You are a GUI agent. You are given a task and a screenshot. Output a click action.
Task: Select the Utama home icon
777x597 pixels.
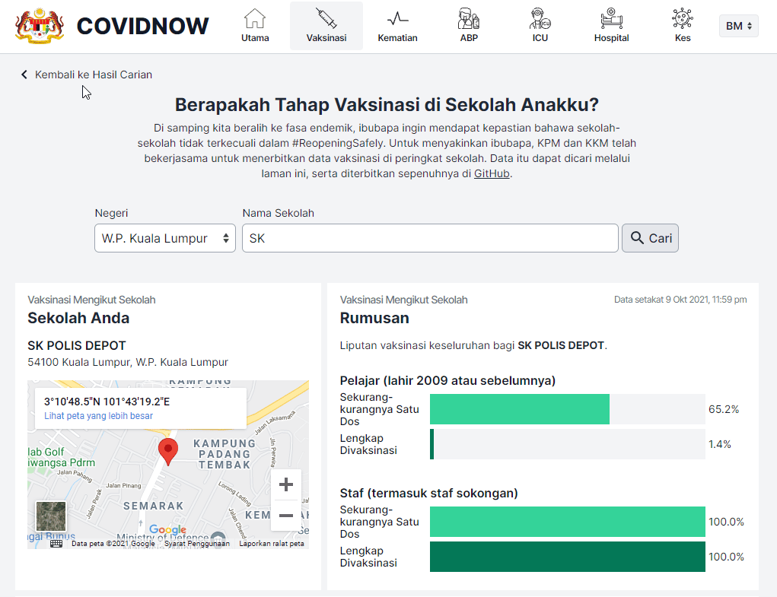click(x=255, y=17)
